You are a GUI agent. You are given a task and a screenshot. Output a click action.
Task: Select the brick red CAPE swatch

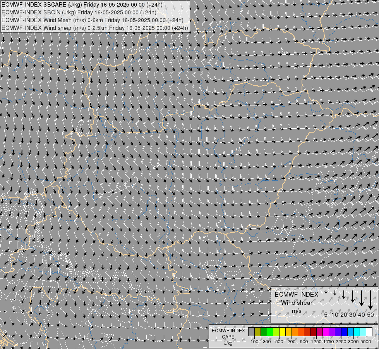pos(307,332)
